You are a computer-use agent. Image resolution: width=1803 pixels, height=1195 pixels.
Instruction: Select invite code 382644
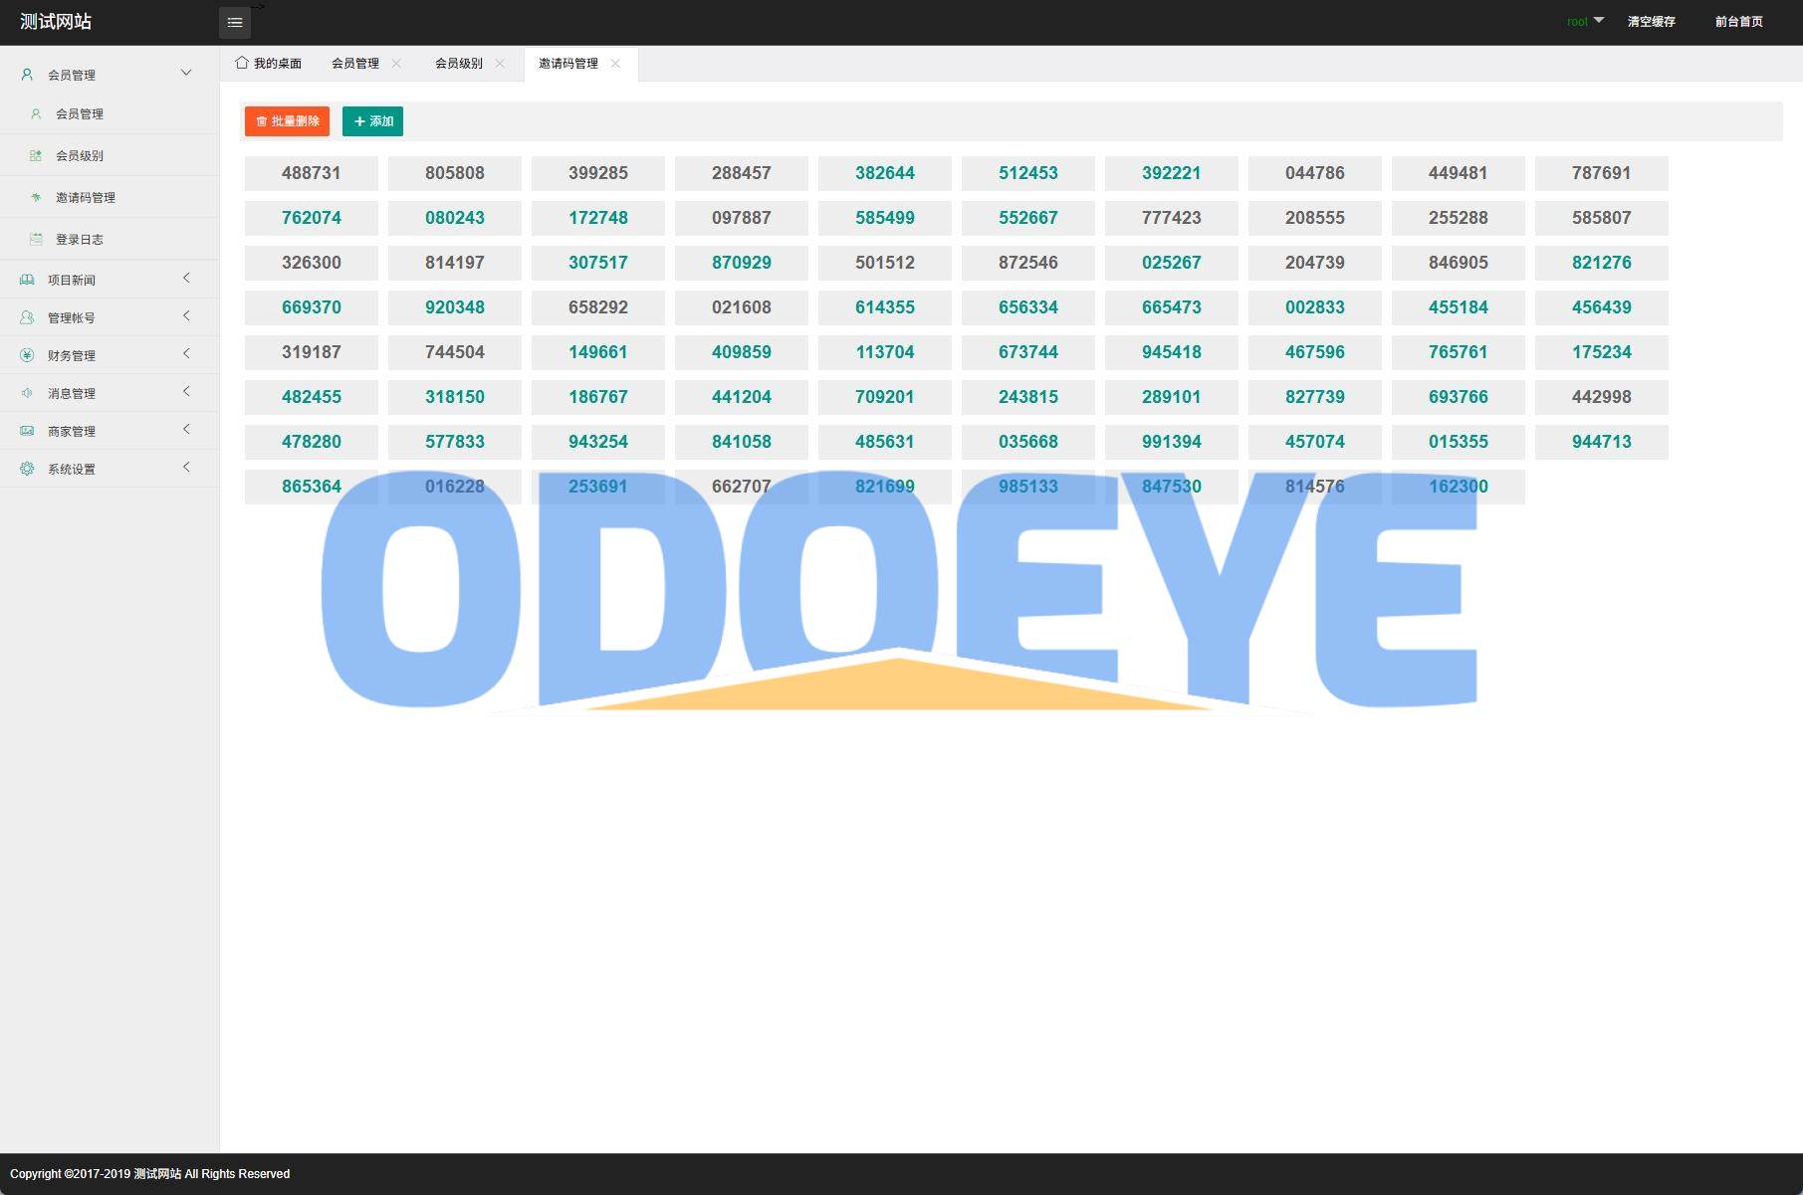885,173
